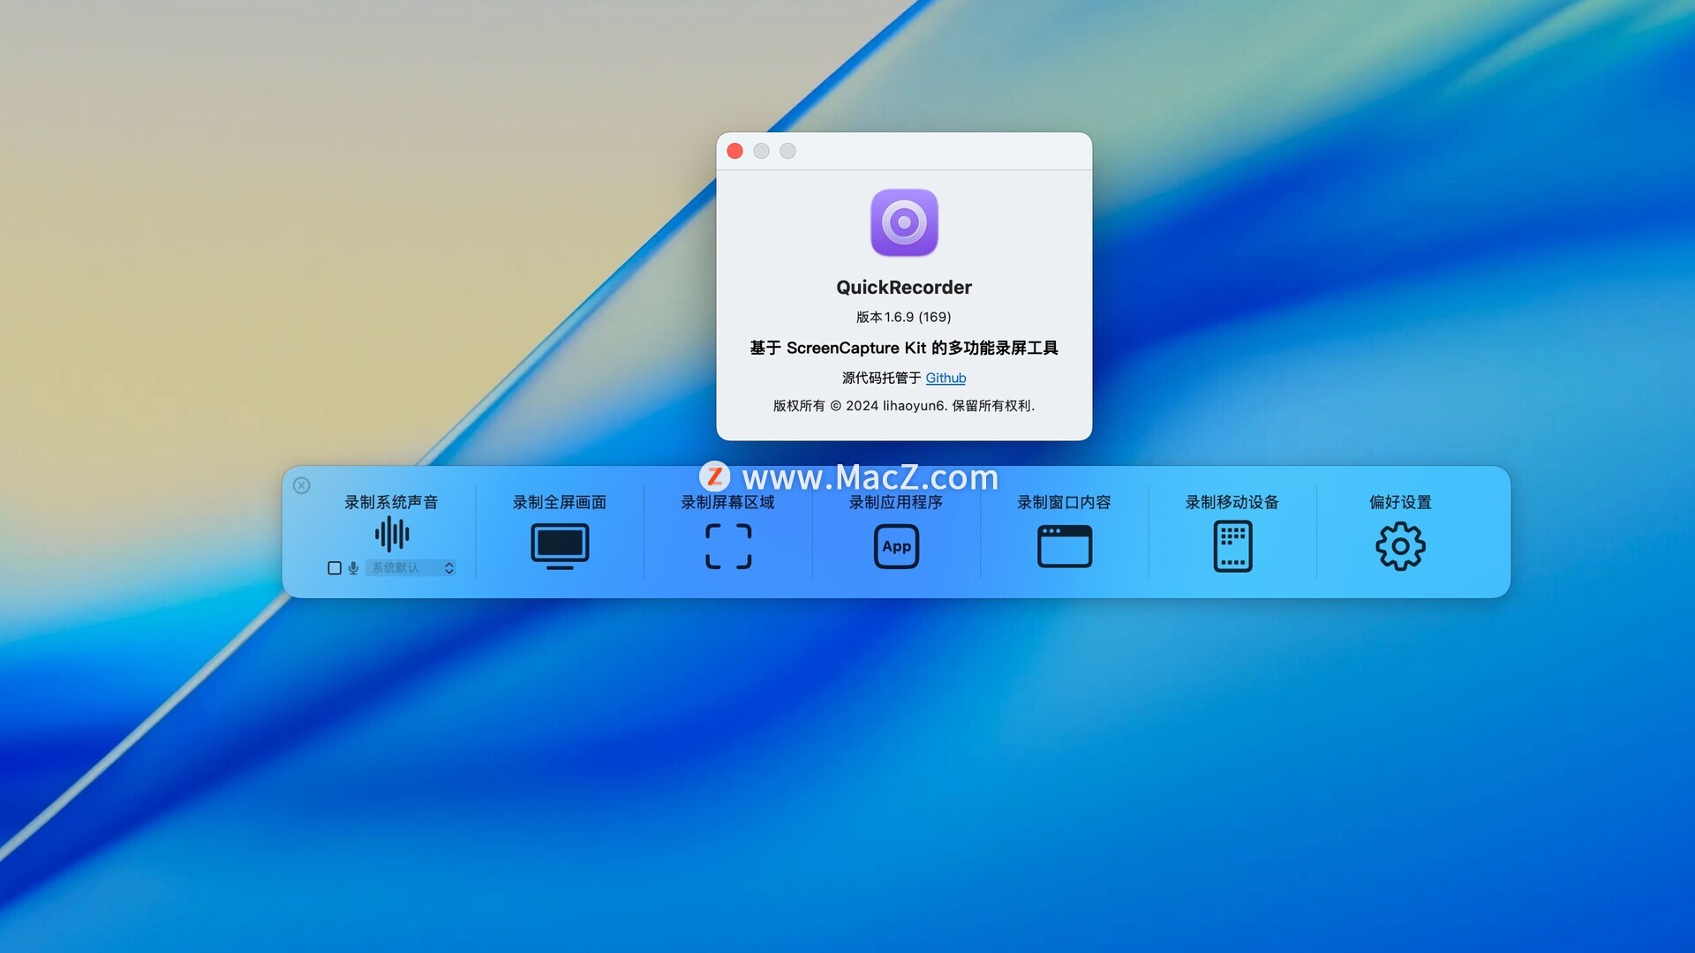Start full screen recording monitor icon
The width and height of the screenshot is (1695, 953).
560,546
